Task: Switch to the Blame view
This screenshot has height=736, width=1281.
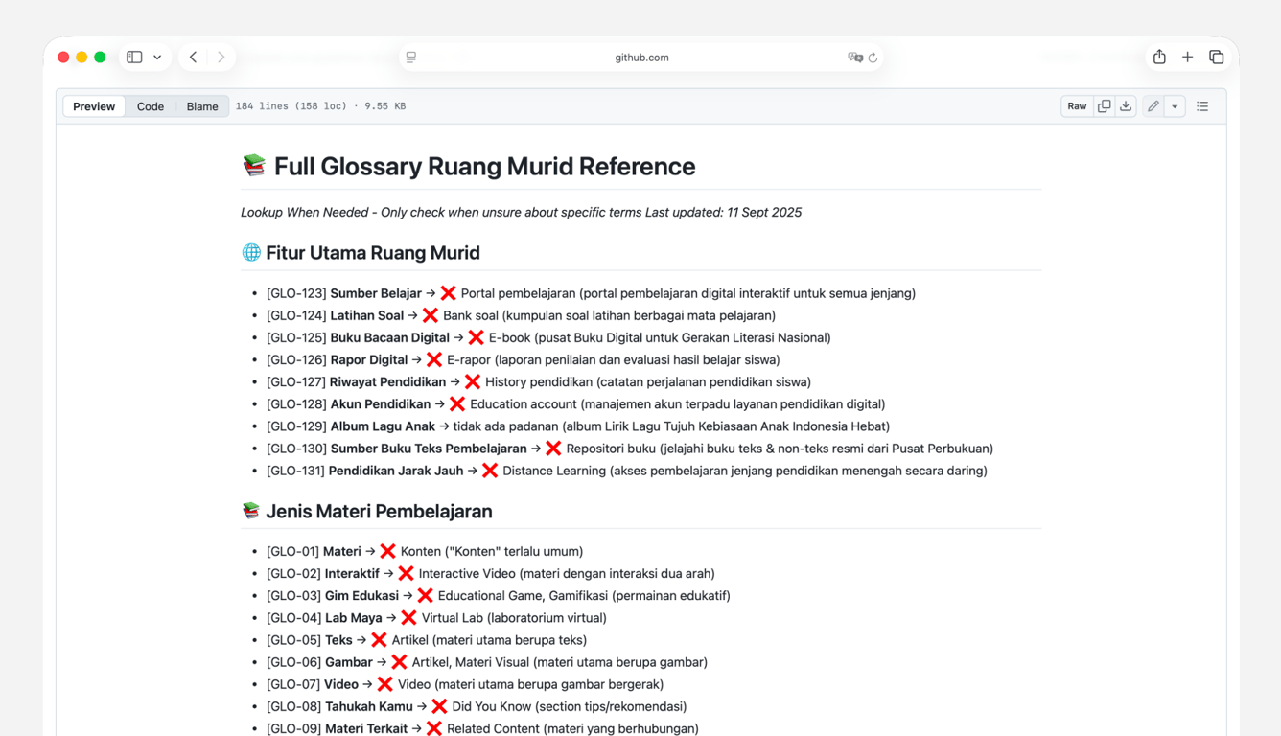Action: point(201,106)
